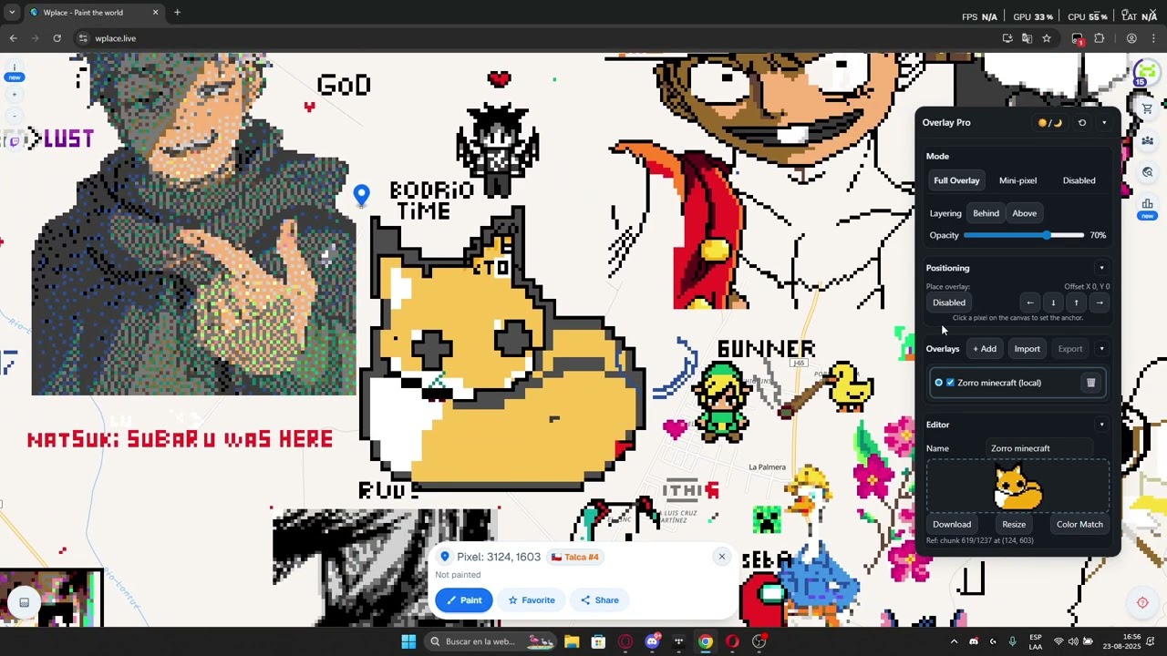
Task: Open the user avatar with level 15 badge
Action: [1145, 73]
